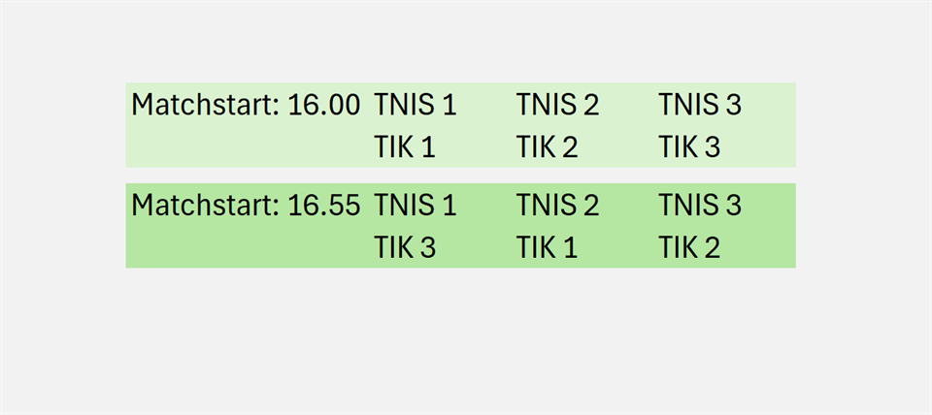Select TIK 1 under the 16.00 TNIS 1
Viewport: 932px width, 415px height.
pyautogui.click(x=404, y=147)
